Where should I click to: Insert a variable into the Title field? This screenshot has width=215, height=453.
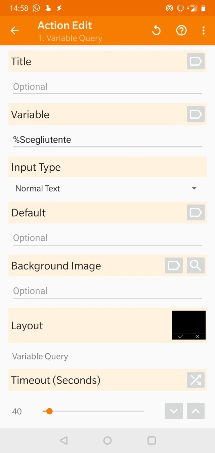(195, 61)
